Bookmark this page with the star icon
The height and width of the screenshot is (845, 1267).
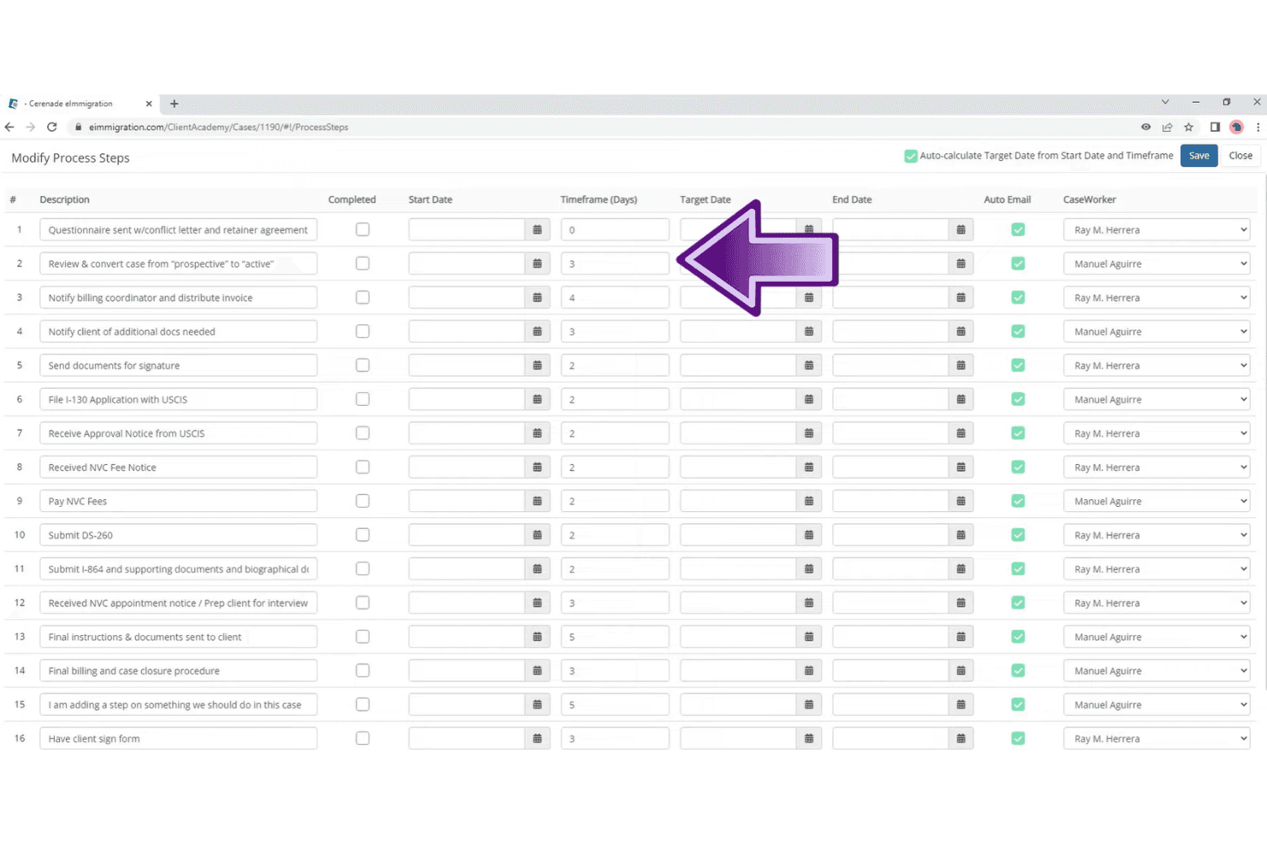coord(1188,127)
